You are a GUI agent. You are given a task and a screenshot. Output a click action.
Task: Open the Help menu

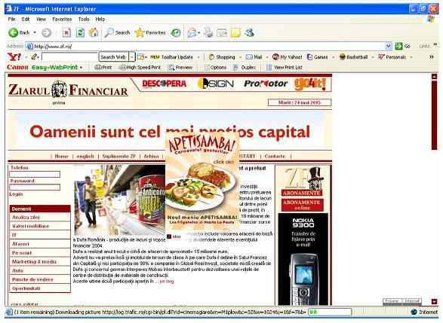click(x=100, y=19)
